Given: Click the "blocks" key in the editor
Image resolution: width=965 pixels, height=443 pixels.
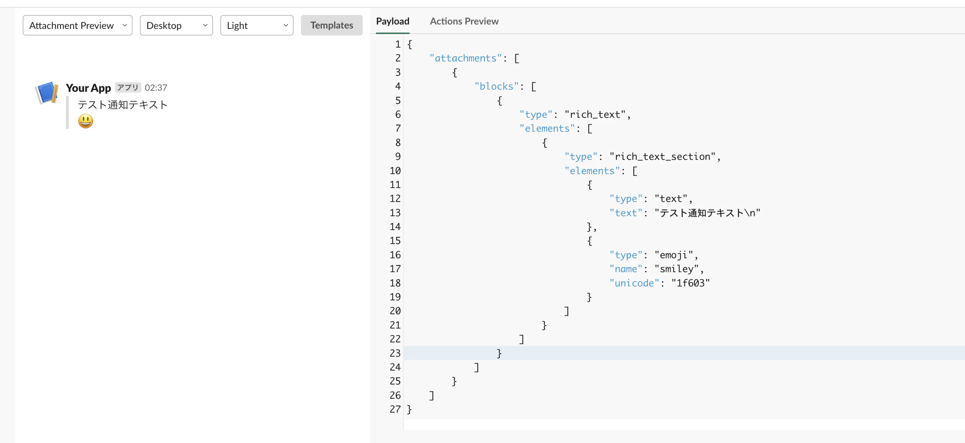Looking at the screenshot, I should point(496,86).
